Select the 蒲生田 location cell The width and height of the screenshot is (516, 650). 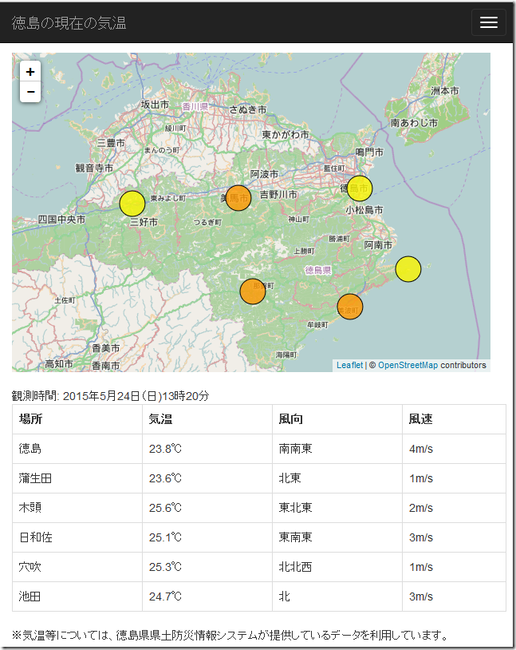pyautogui.click(x=77, y=478)
